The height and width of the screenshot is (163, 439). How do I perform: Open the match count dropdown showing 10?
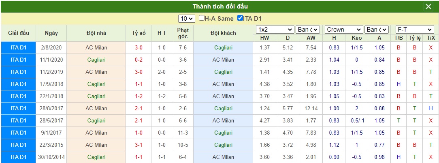(x=186, y=19)
